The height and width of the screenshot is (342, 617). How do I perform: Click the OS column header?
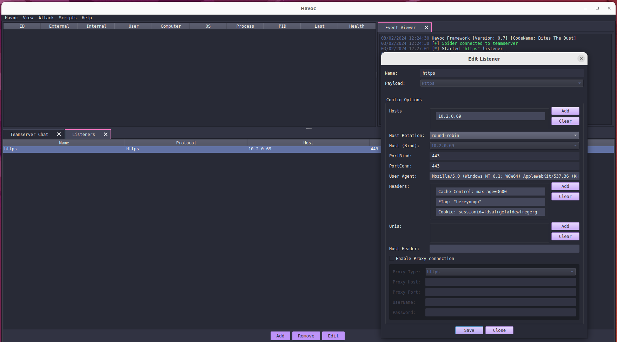tap(208, 26)
